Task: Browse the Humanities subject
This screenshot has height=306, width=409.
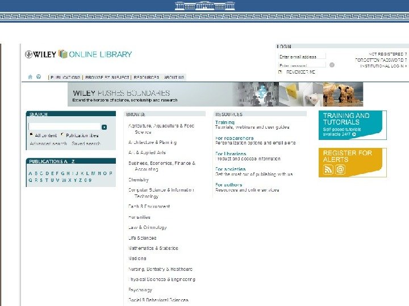Action: click(x=139, y=217)
